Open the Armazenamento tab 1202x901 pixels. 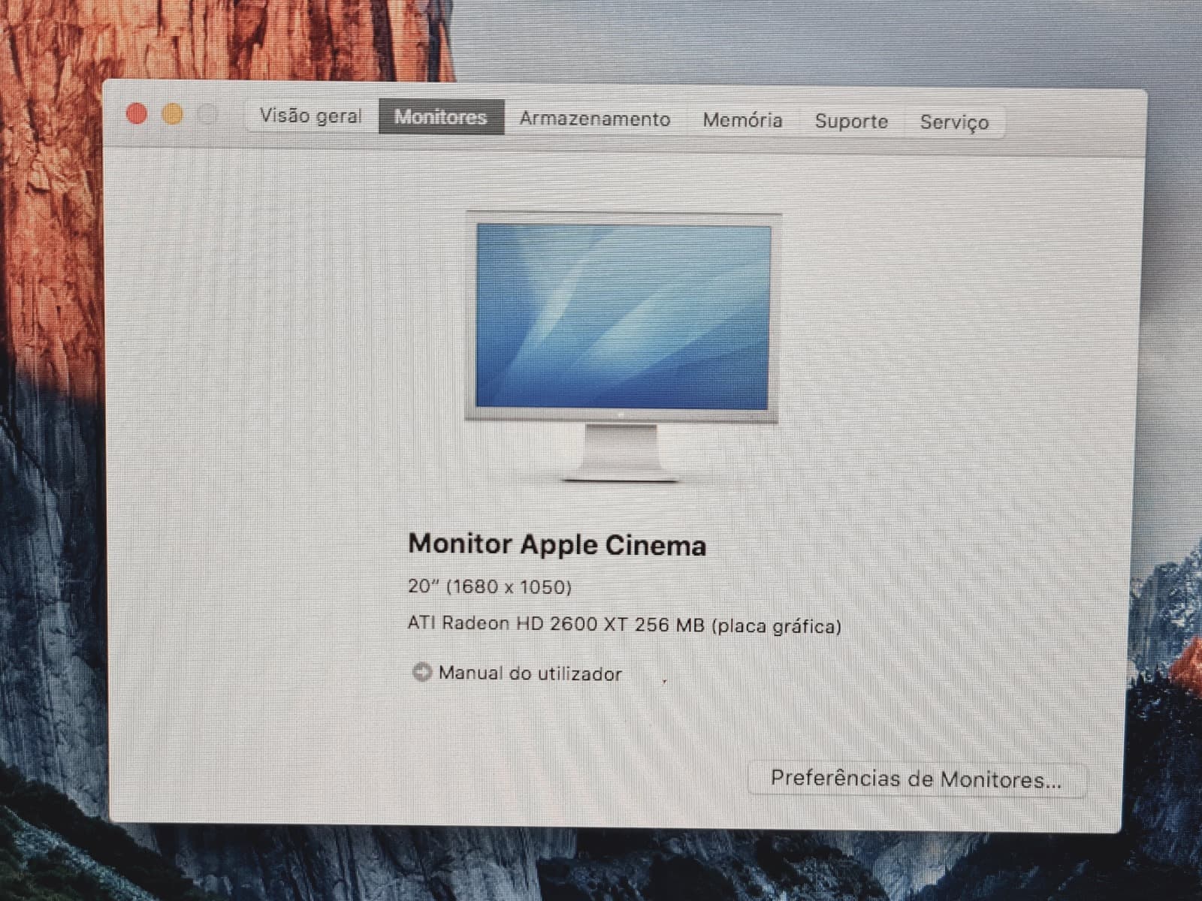pos(595,119)
